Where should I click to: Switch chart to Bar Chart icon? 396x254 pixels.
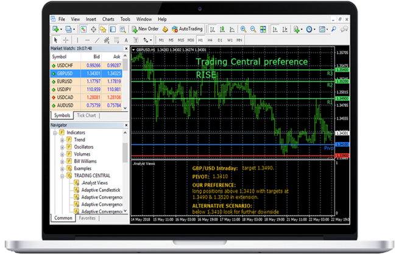coord(213,29)
